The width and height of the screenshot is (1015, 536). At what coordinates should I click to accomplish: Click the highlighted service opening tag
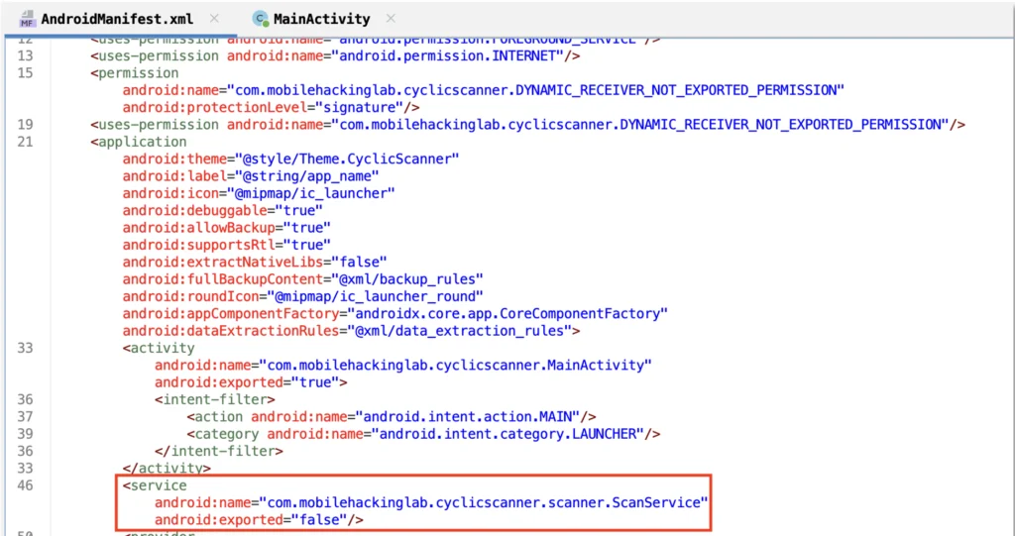(155, 485)
